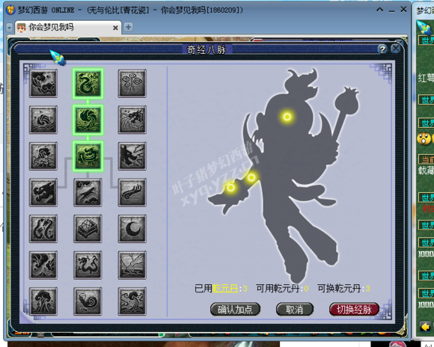Click the glowing acupoint near the hand

point(230,188)
